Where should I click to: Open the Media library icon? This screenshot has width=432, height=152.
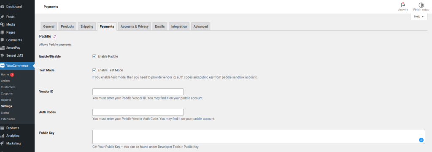[3, 24]
